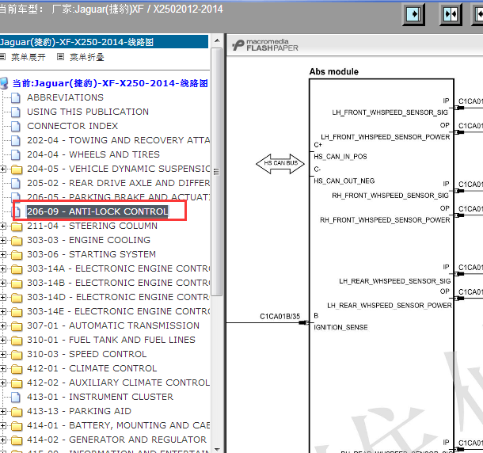Open 205-02 Rear Drive Axle entry
The image size is (483, 453).
118,183
